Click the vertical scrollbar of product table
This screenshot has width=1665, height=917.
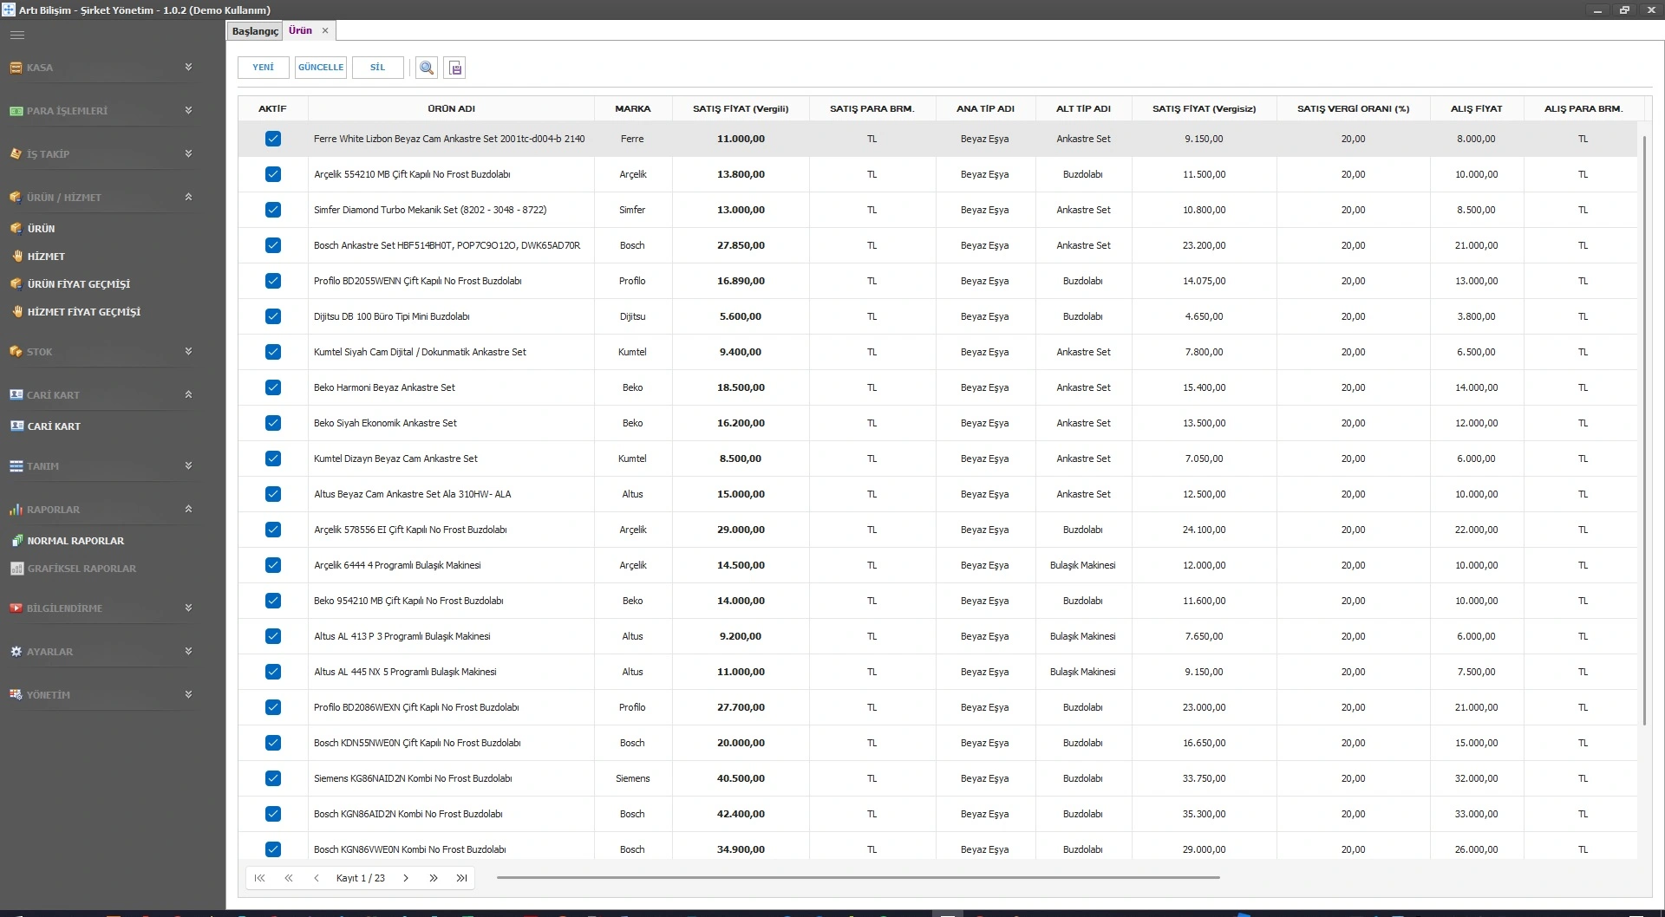(1644, 431)
